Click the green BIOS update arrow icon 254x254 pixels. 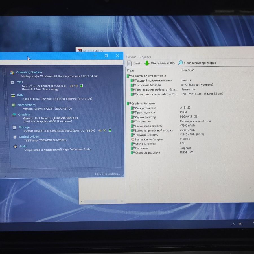147,63
